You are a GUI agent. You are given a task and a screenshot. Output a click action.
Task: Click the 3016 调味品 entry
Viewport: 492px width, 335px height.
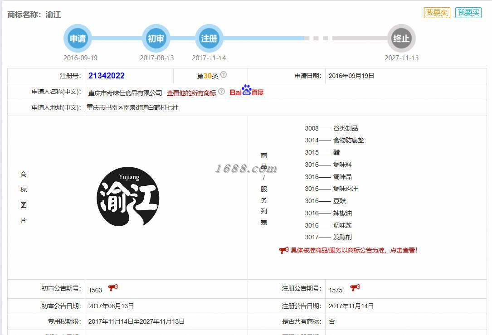click(x=328, y=177)
